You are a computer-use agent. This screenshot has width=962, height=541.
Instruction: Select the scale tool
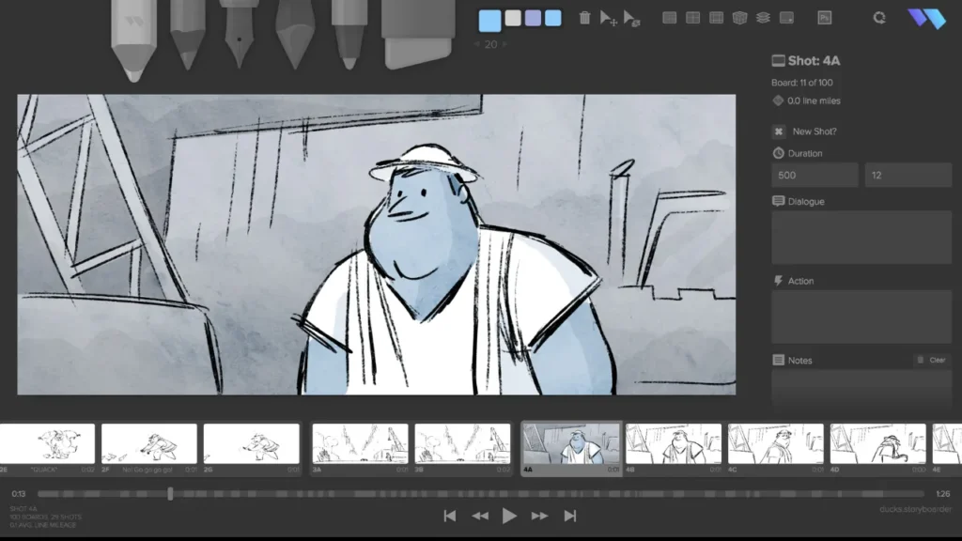630,17
